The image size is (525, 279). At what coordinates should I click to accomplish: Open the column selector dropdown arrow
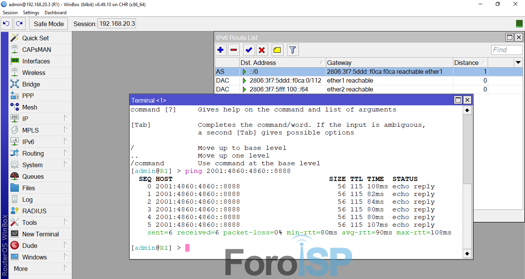click(x=518, y=63)
